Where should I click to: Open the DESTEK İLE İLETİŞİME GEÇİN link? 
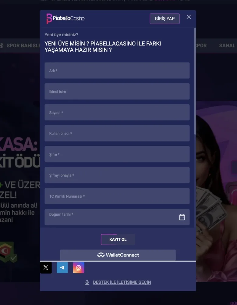tap(122, 282)
